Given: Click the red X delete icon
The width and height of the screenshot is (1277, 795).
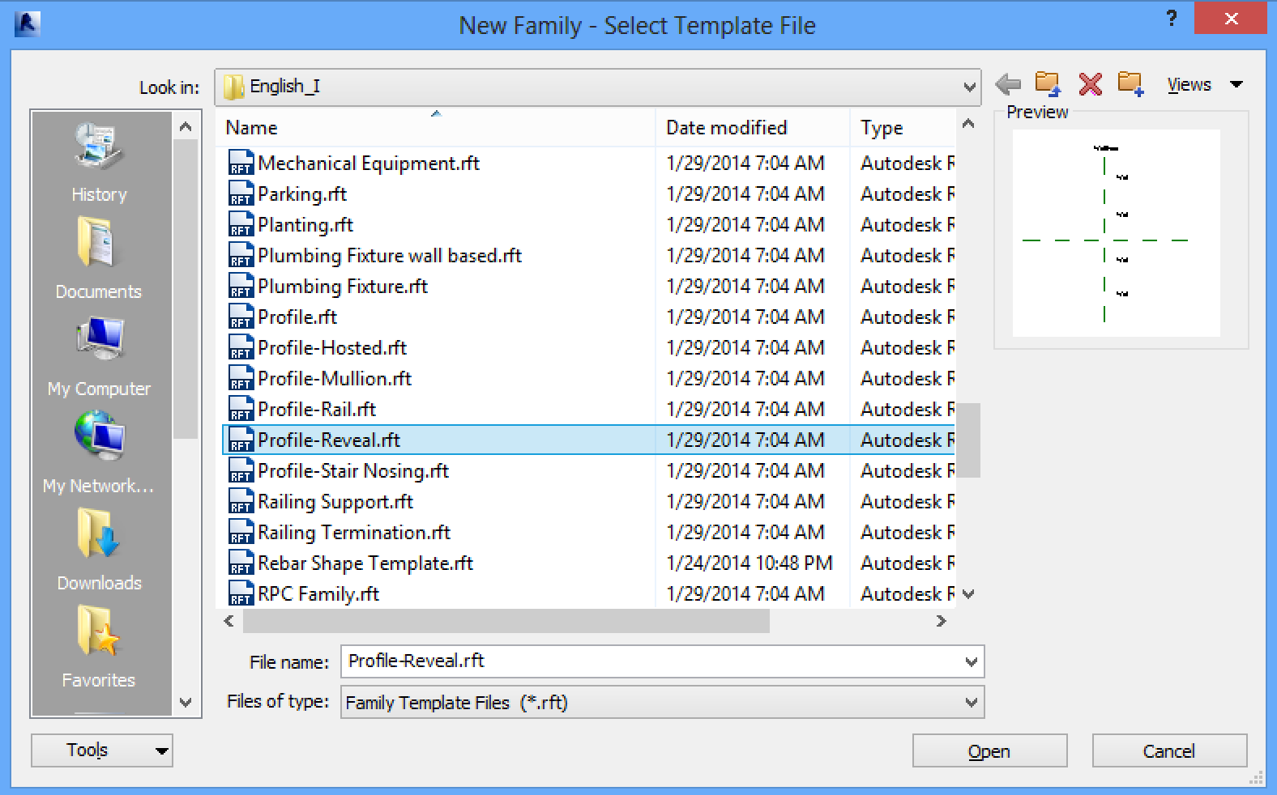Looking at the screenshot, I should [1090, 84].
